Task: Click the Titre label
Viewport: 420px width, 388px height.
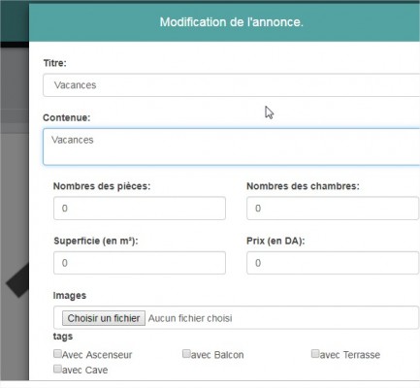Action: click(55, 63)
